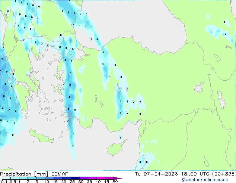Click the 0.1–0.5 mm legend color swatch

(x=6, y=178)
